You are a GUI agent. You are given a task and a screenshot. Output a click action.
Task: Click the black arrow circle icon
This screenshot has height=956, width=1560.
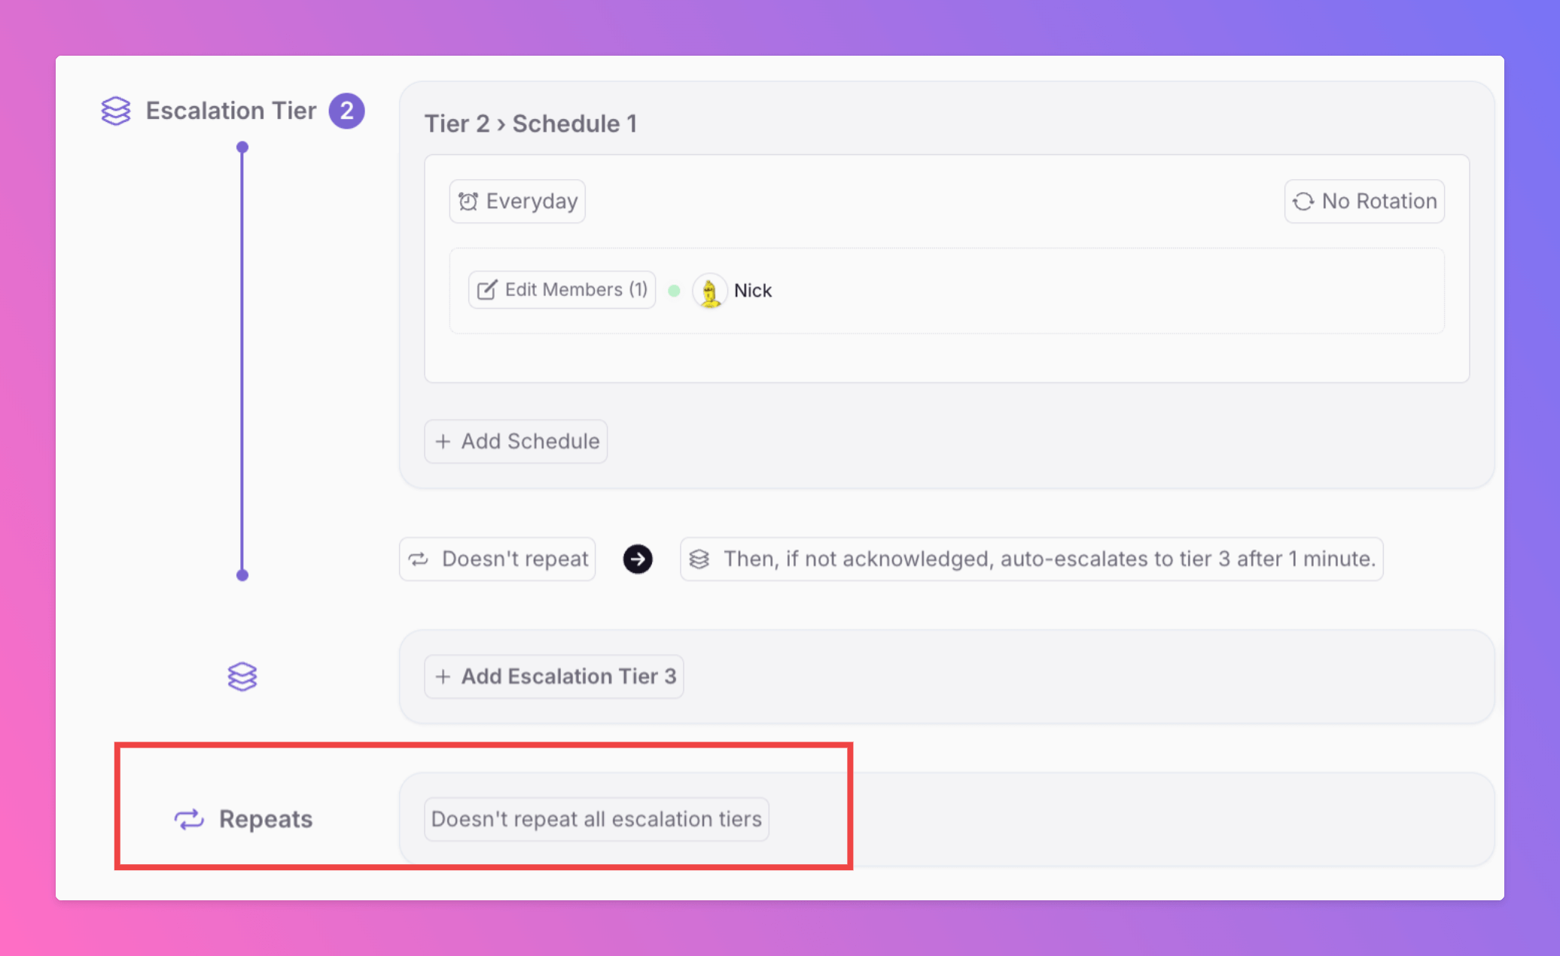tap(638, 559)
